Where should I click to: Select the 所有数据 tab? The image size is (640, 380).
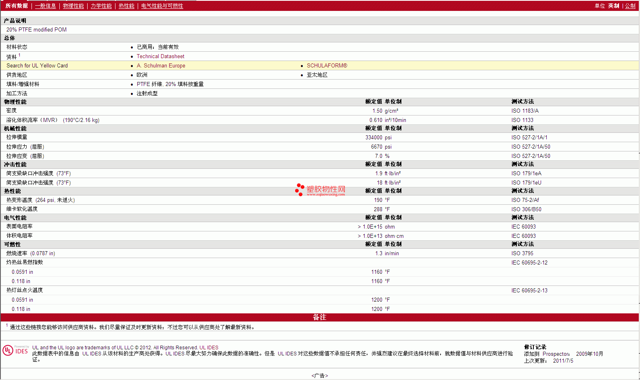coord(17,6)
